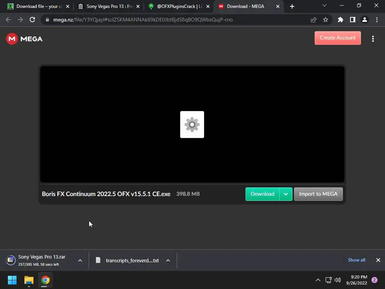Click the Boris FX Continuum file name

pos(106,194)
